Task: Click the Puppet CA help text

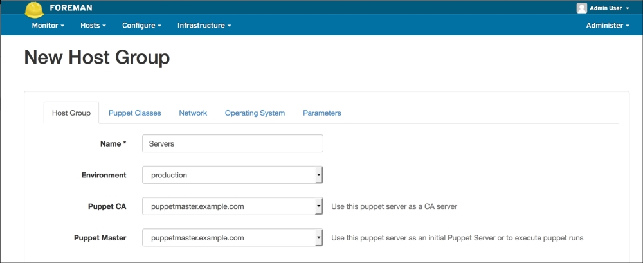Action: (394, 207)
